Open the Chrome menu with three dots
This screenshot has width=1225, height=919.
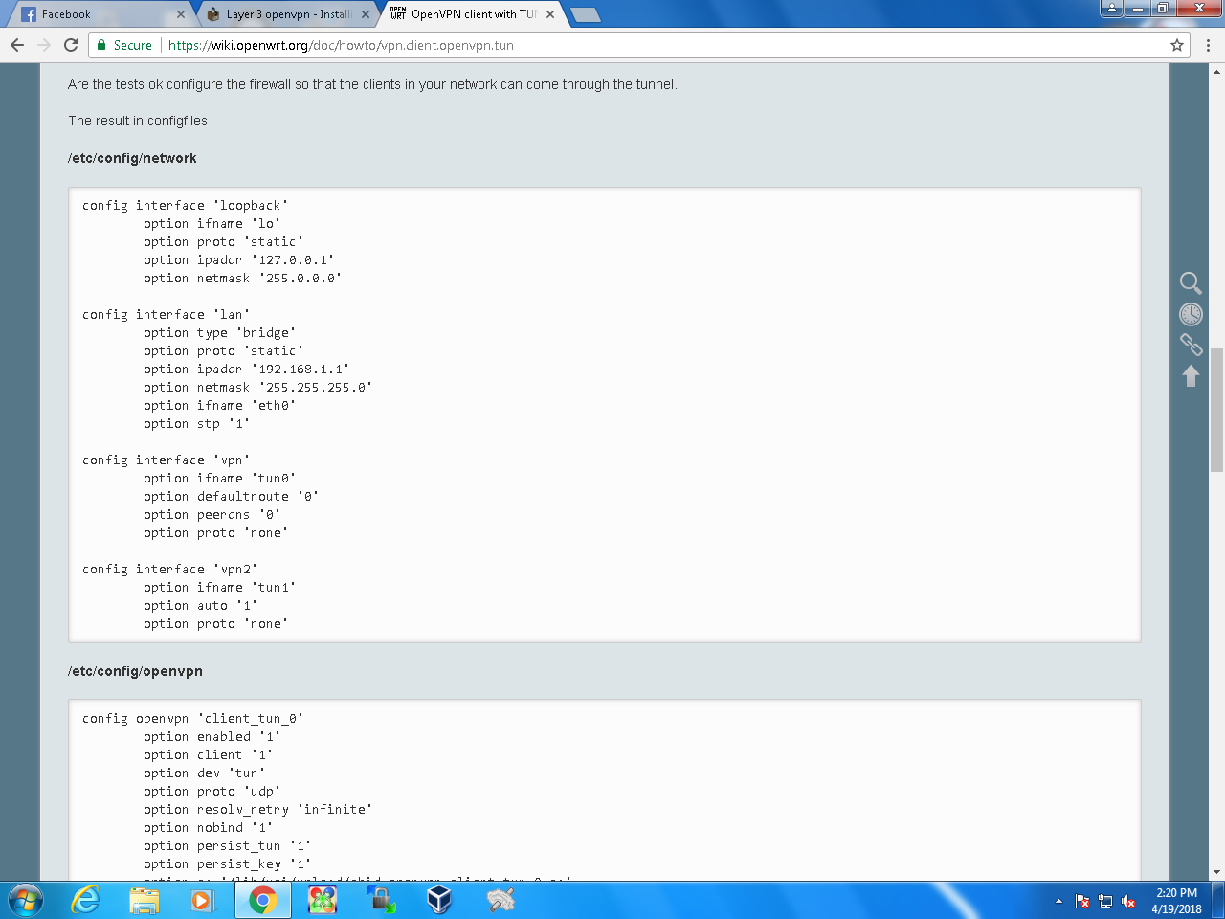click(1208, 45)
